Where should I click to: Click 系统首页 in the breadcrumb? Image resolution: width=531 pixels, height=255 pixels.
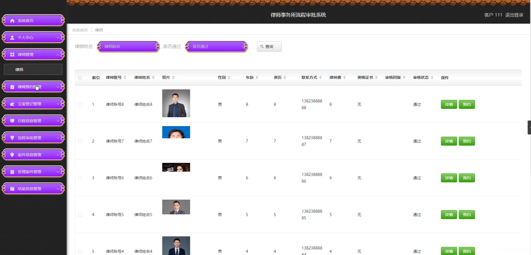(x=80, y=30)
